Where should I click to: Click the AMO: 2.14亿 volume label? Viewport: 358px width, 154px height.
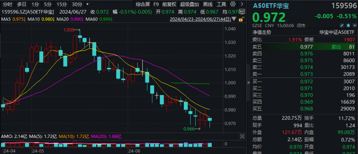click(x=15, y=136)
